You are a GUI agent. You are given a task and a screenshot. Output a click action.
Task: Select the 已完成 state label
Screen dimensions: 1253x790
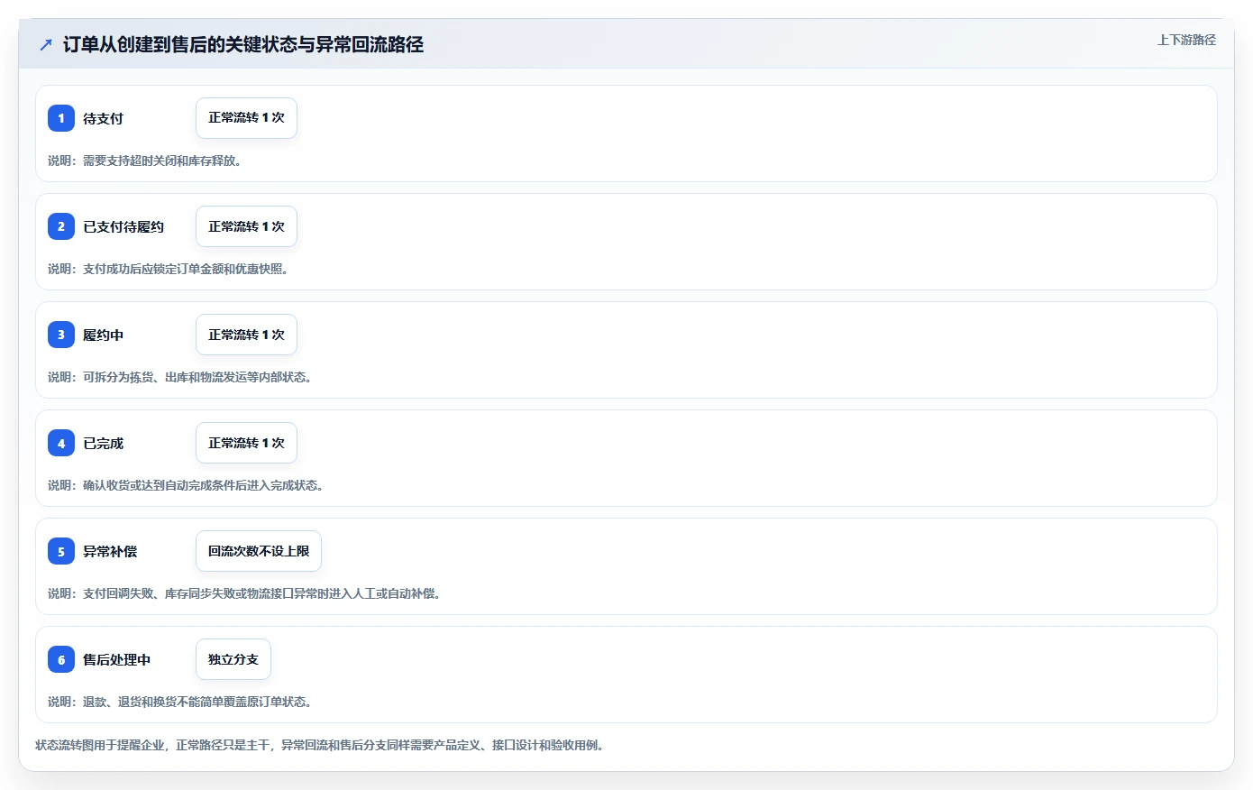(x=103, y=443)
